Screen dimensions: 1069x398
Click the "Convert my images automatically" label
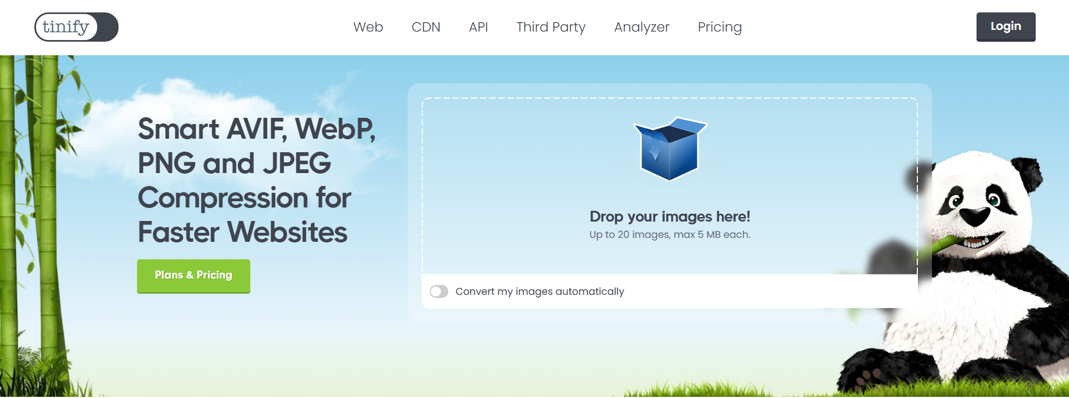(540, 291)
